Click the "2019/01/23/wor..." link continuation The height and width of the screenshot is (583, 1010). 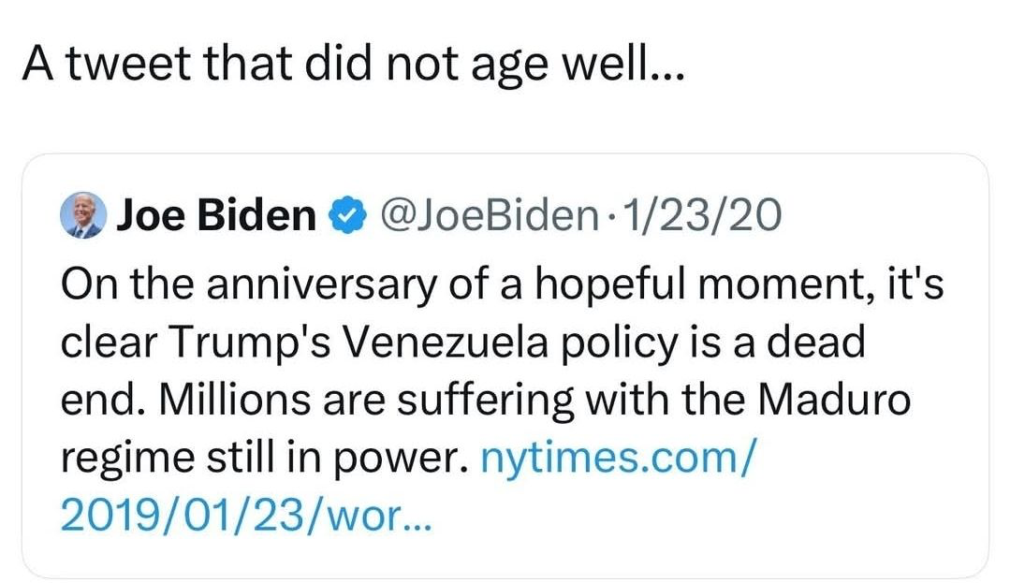[245, 513]
